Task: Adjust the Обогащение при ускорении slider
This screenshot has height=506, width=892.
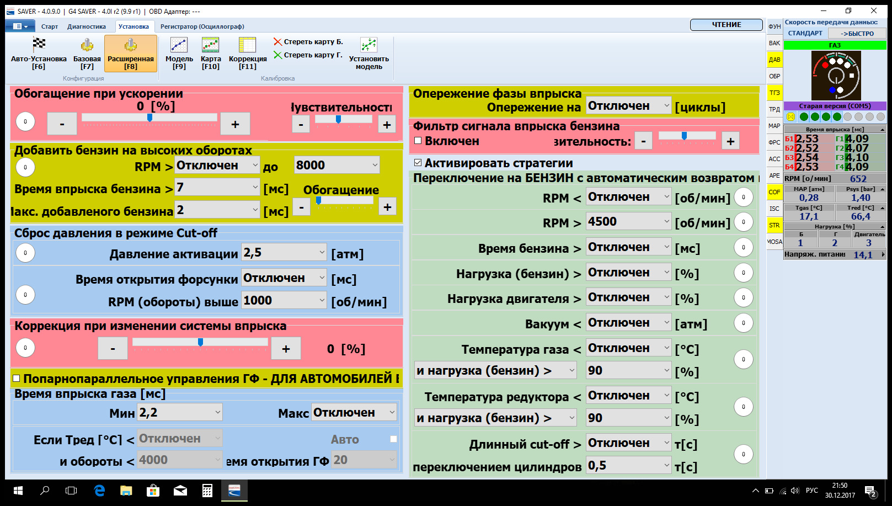Action: 149,118
